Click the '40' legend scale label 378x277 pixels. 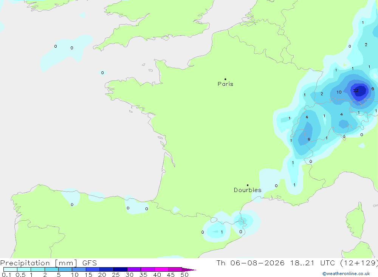coord(157,275)
